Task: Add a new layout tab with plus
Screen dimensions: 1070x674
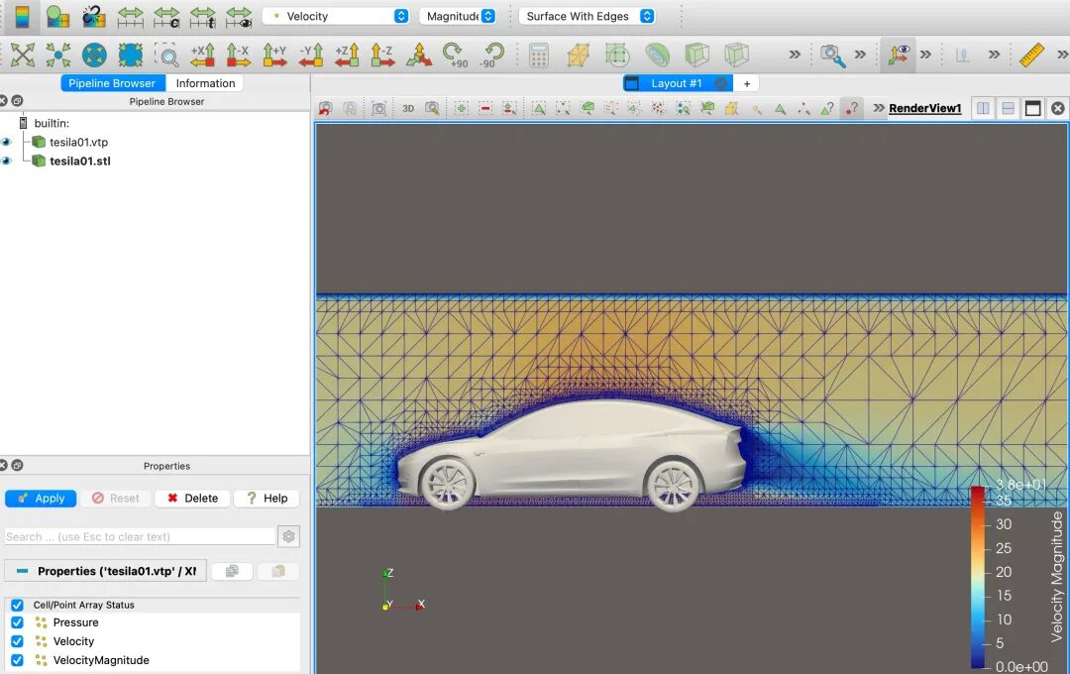Action: (x=747, y=83)
